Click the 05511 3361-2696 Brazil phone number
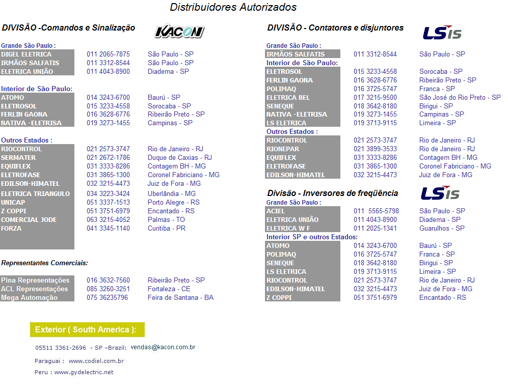 (x=61, y=348)
